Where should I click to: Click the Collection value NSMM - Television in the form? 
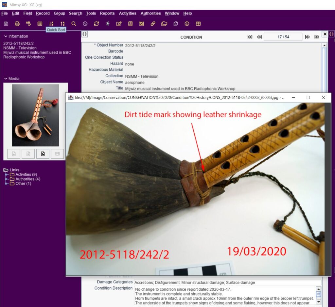[142, 76]
